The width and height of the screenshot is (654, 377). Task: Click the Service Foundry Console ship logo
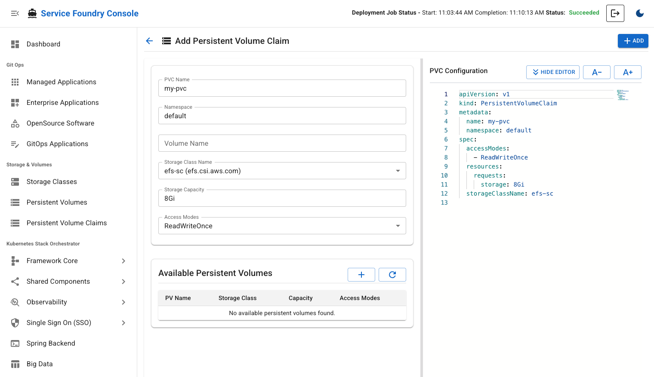[x=32, y=13]
